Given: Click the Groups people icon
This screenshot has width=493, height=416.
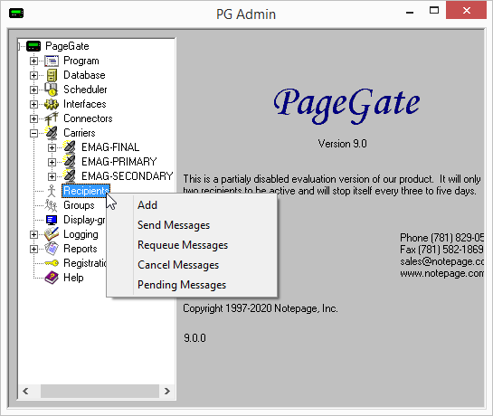Looking at the screenshot, I should (x=51, y=205).
